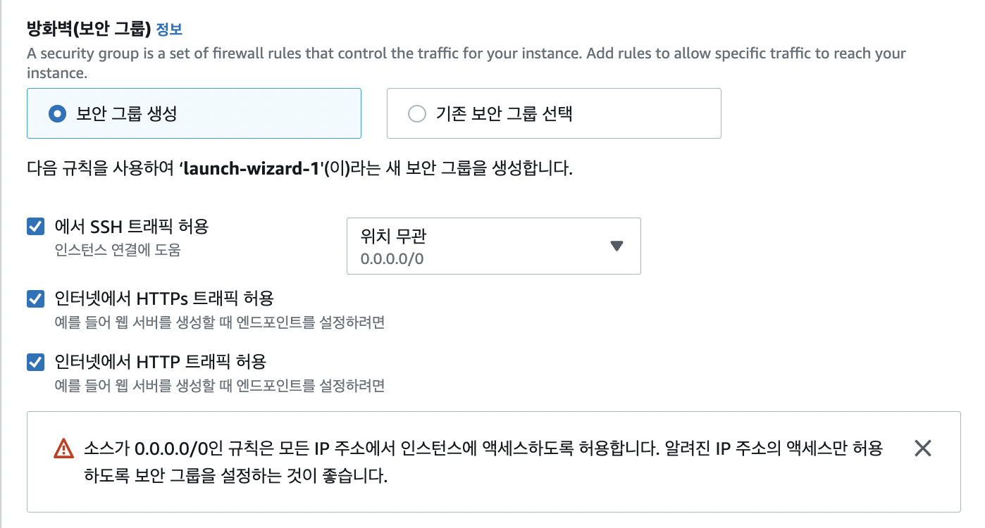Open the 정보 link next to 방화벽
This screenshot has height=528, width=985.
point(169,30)
